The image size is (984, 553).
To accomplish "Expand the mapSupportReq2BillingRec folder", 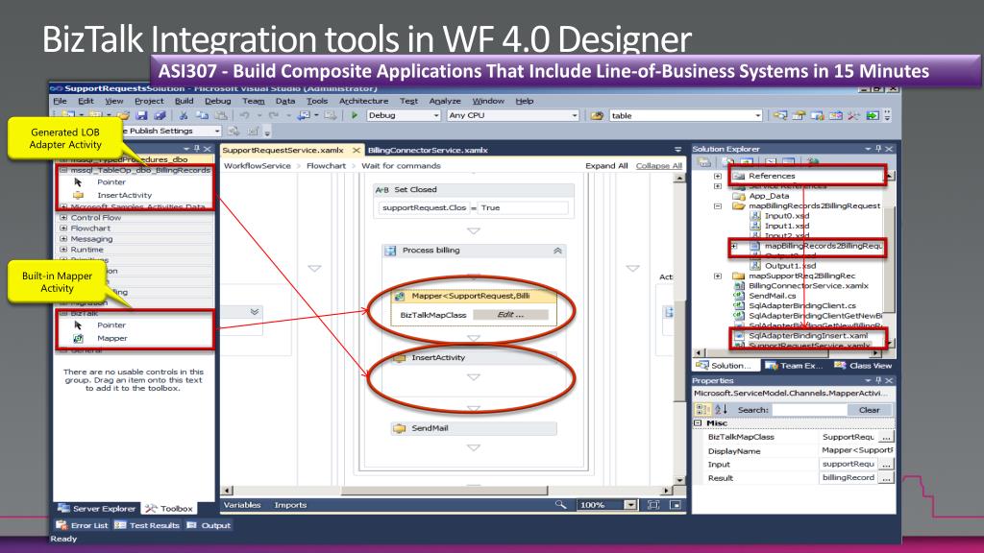I will coord(718,276).
